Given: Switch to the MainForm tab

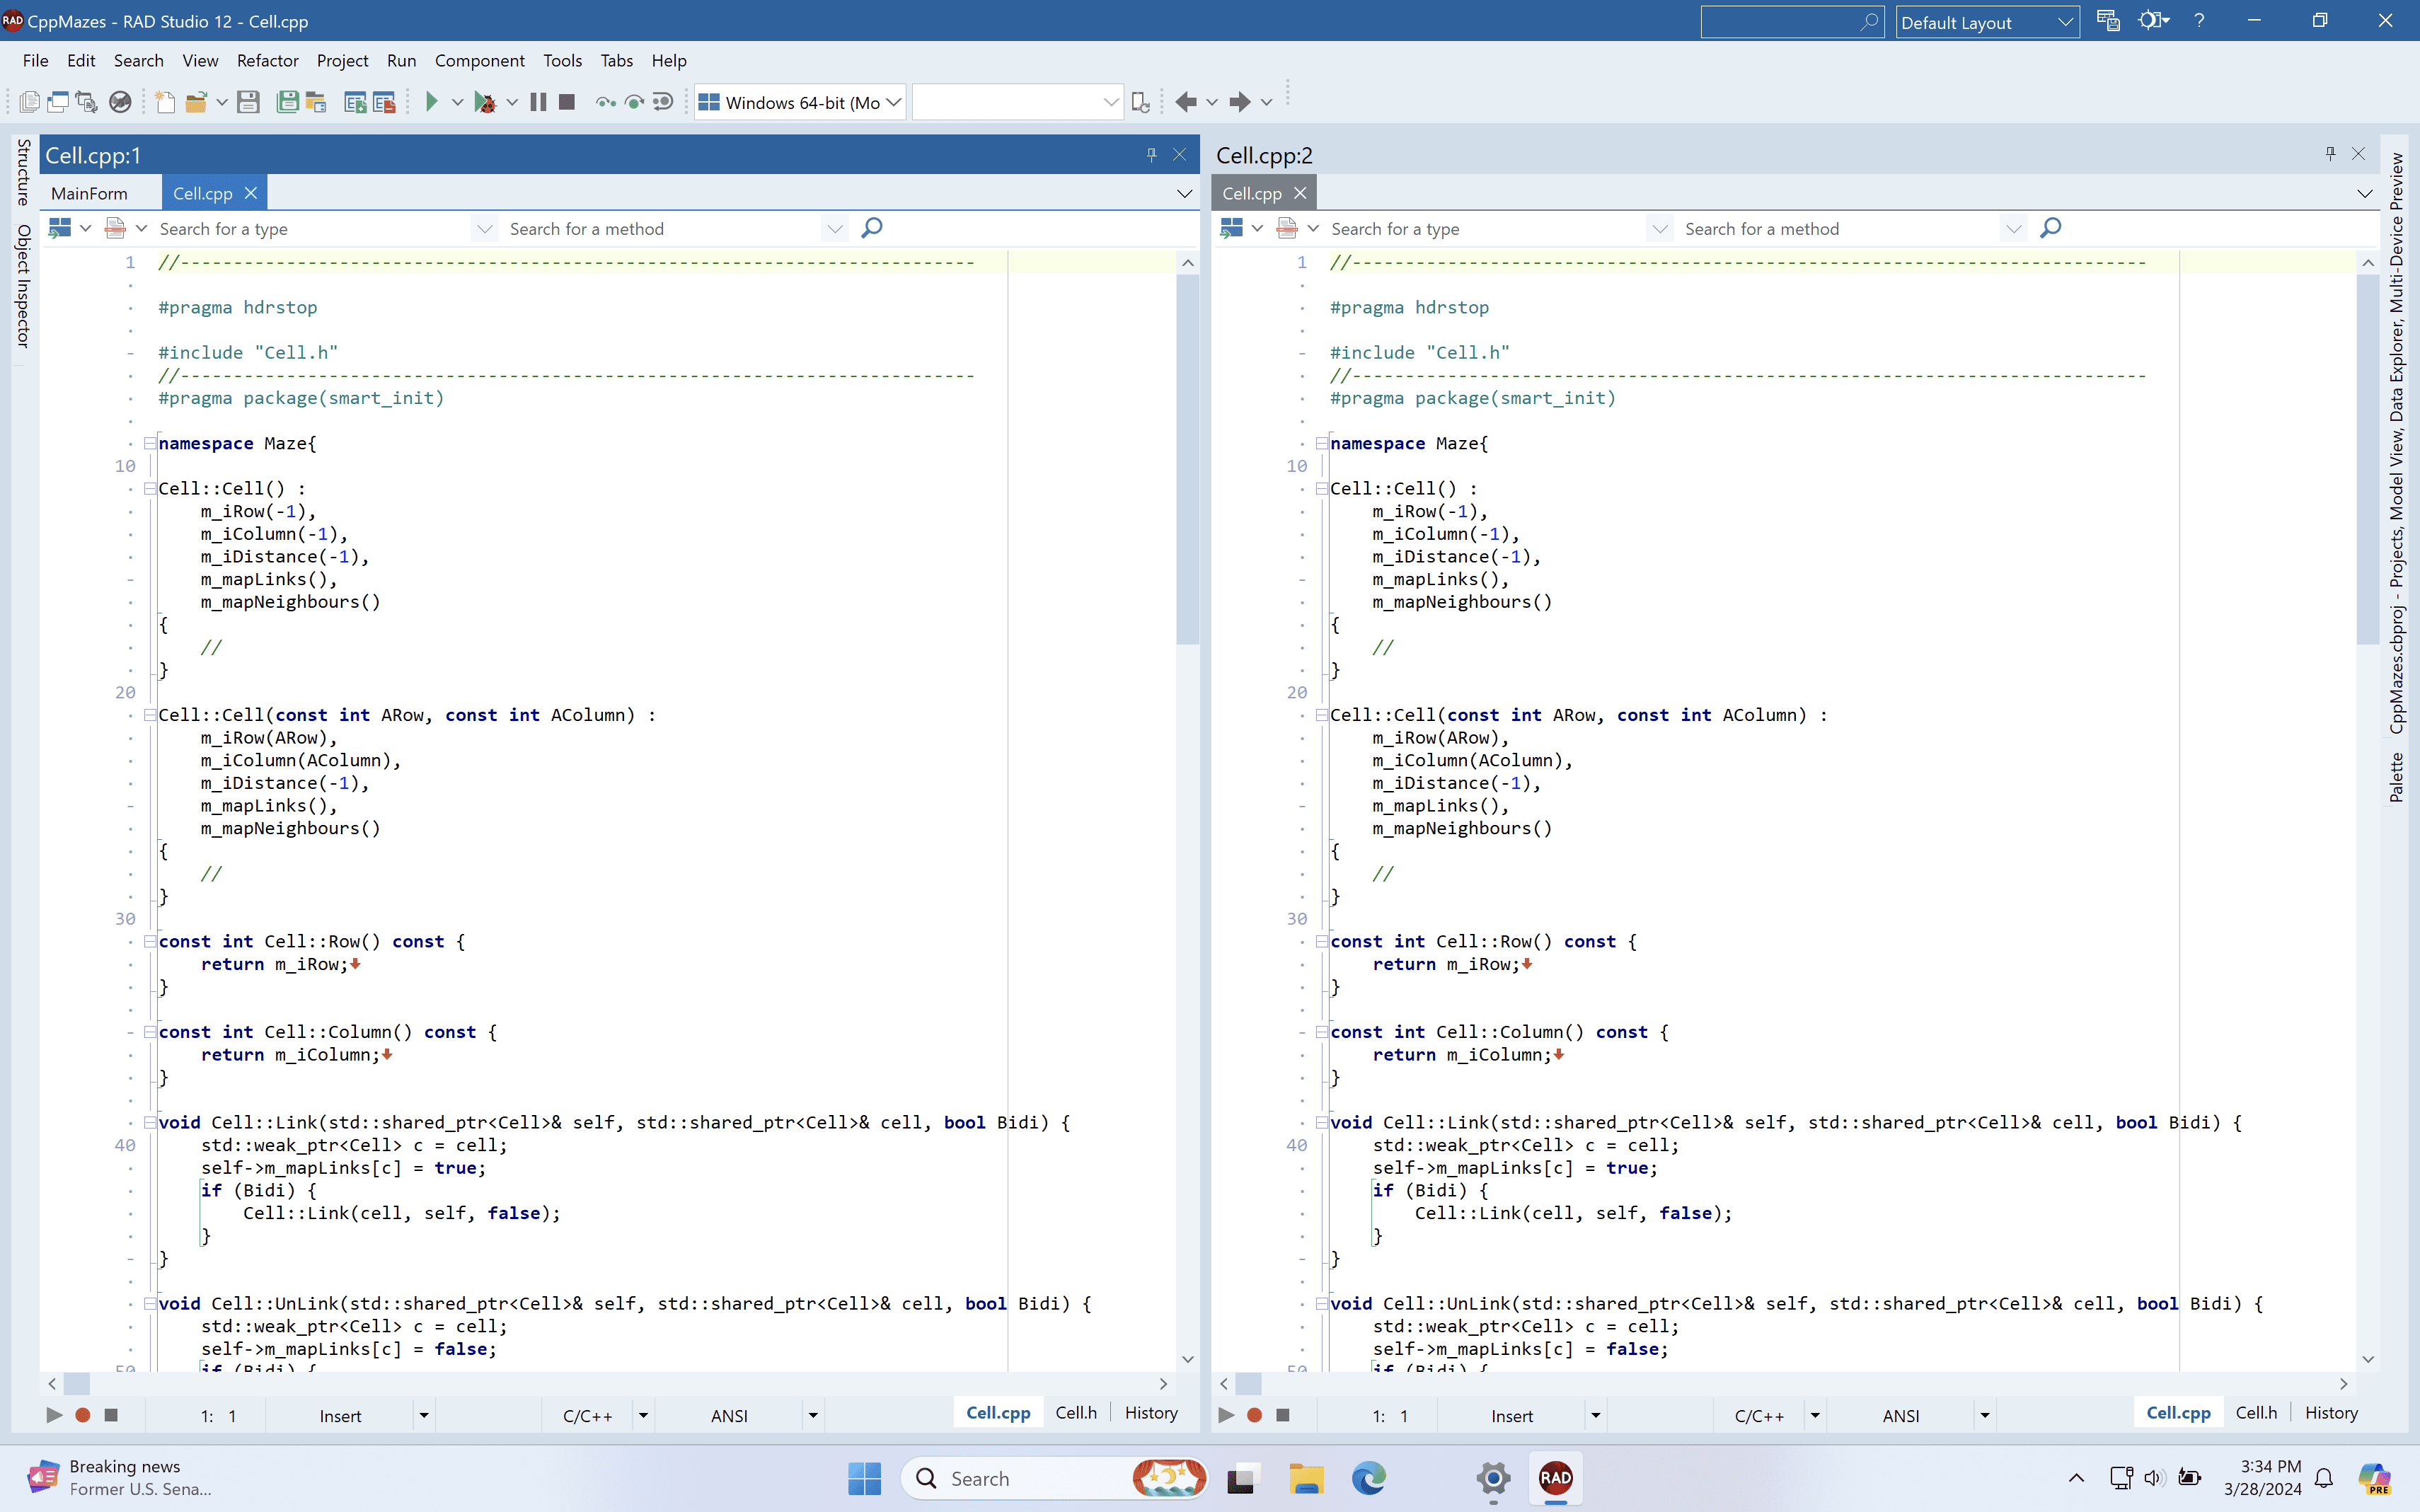Looking at the screenshot, I should pyautogui.click(x=89, y=193).
